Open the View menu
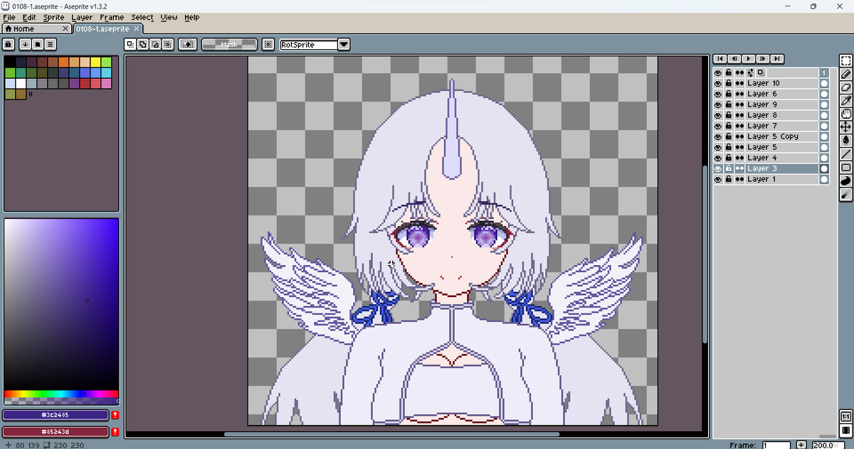The image size is (854, 449). coord(169,17)
